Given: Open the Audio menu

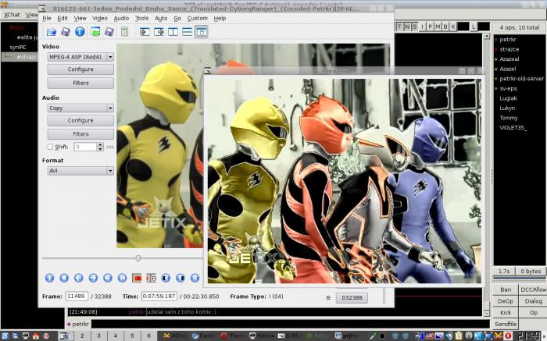Looking at the screenshot, I should [x=121, y=18].
